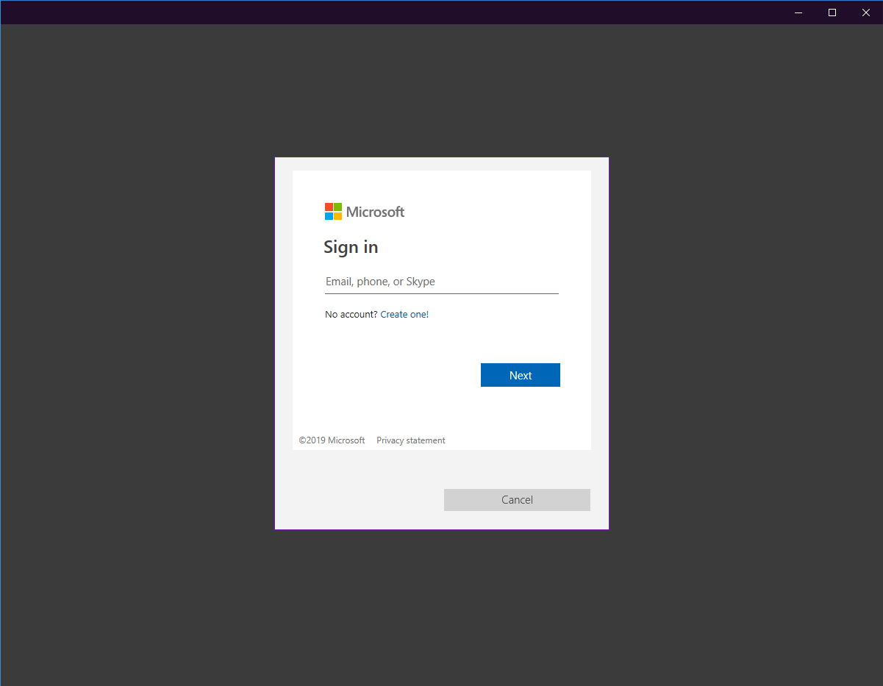Screen dimensions: 883x686
Task: Maximize the application window
Action: coord(832,12)
